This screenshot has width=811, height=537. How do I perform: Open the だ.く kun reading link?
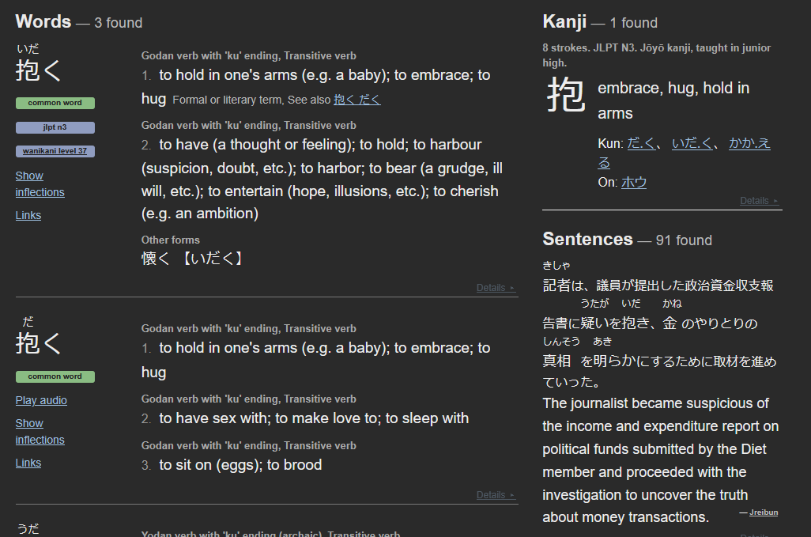[641, 143]
